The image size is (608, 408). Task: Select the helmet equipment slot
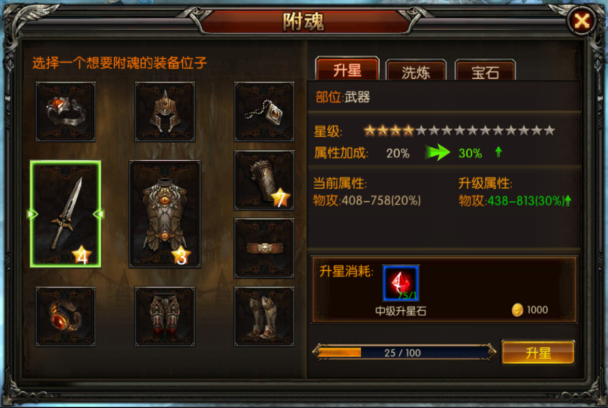[x=165, y=112]
